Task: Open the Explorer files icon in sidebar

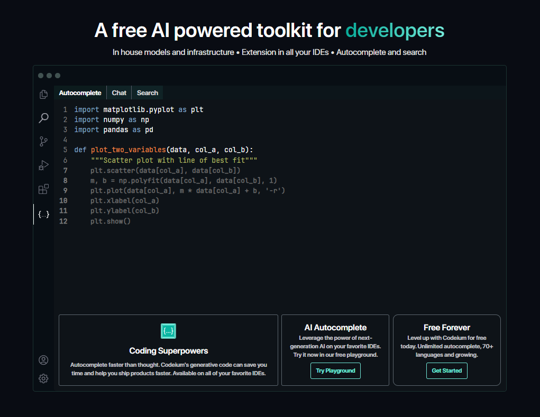Action: (43, 94)
